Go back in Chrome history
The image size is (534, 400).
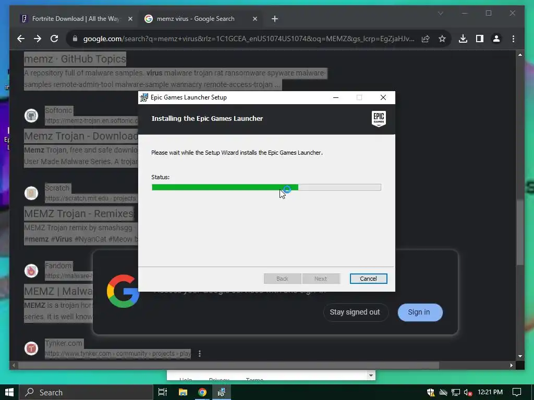tap(21, 39)
